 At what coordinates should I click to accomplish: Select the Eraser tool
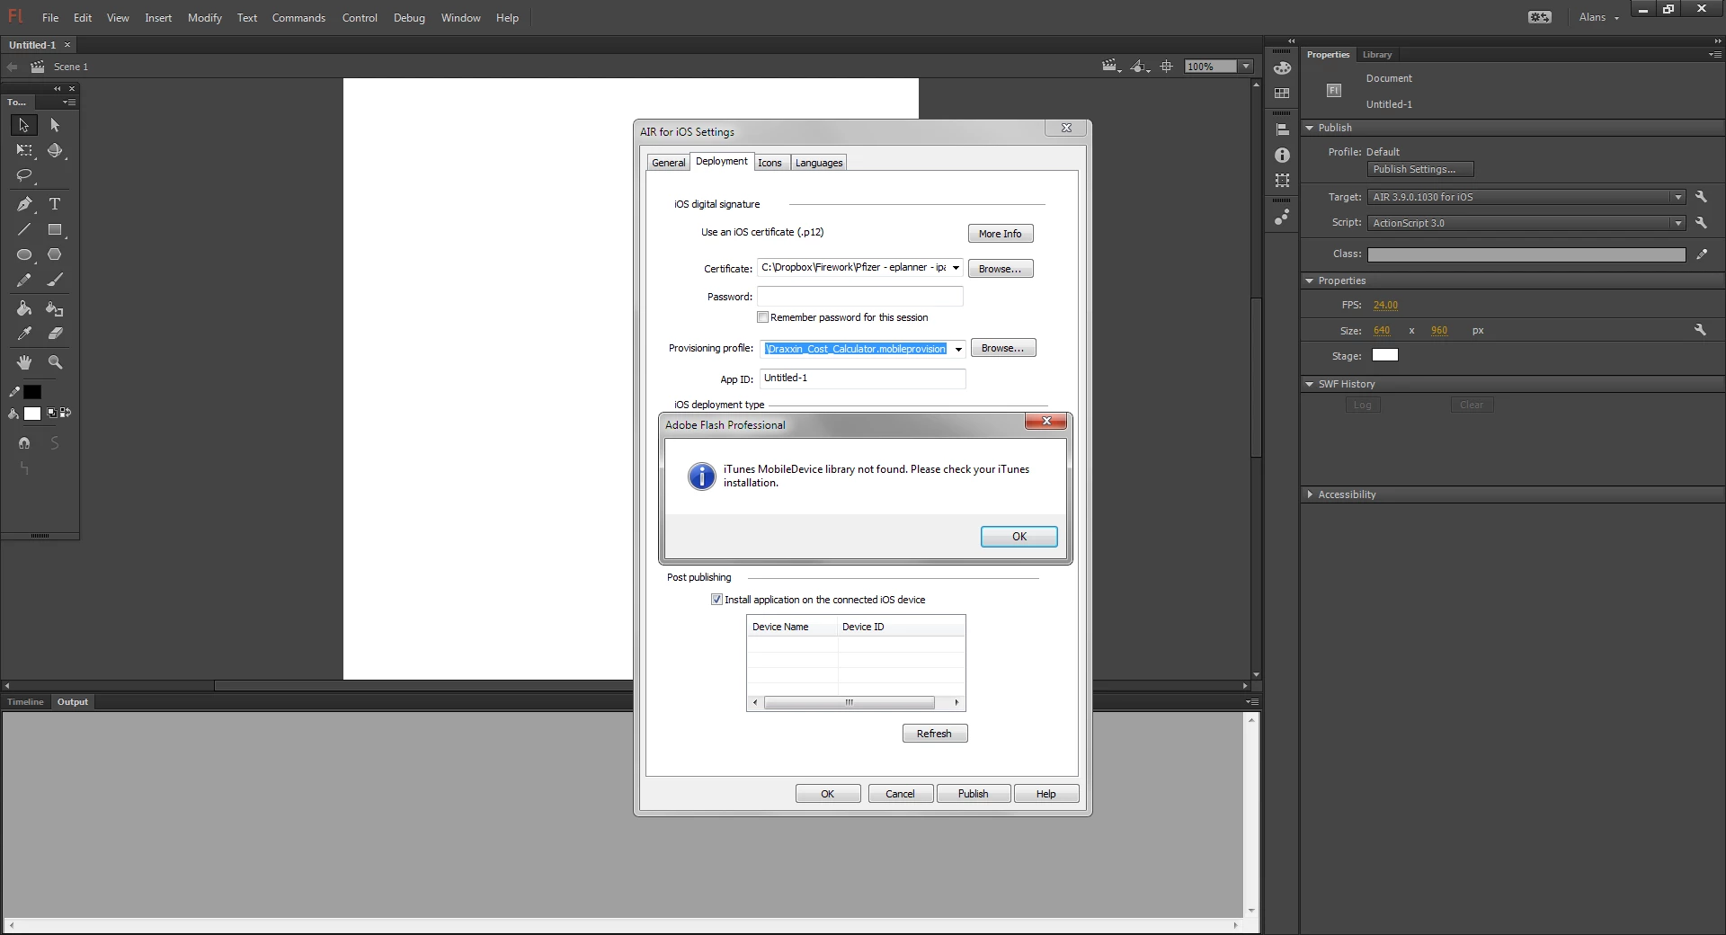[55, 334]
